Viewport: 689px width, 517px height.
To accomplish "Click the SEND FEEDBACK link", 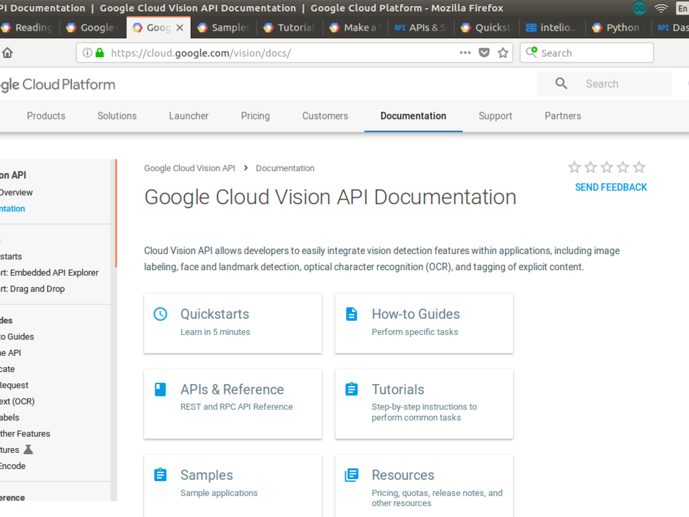I will [x=611, y=187].
